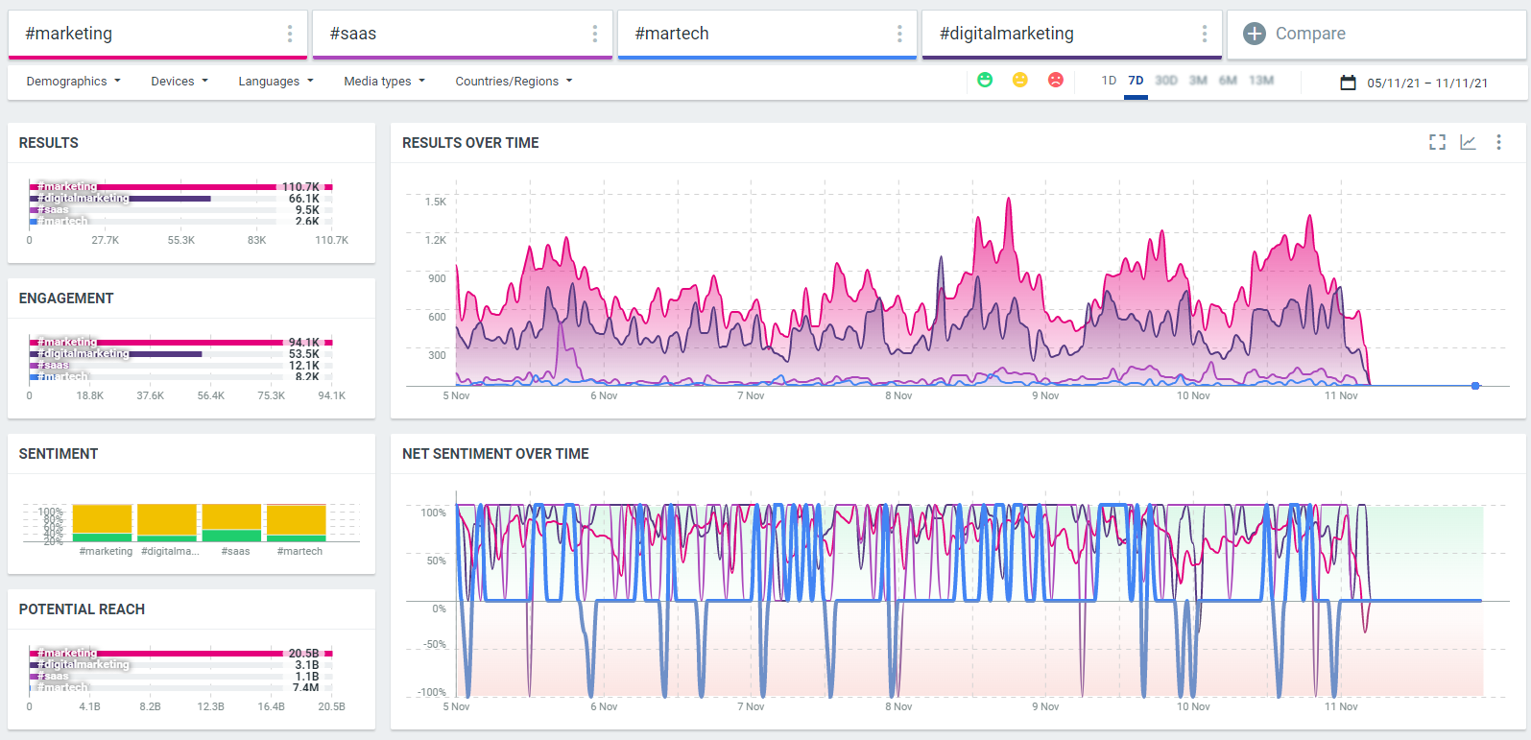Open the #saas three-dot menu

click(594, 35)
